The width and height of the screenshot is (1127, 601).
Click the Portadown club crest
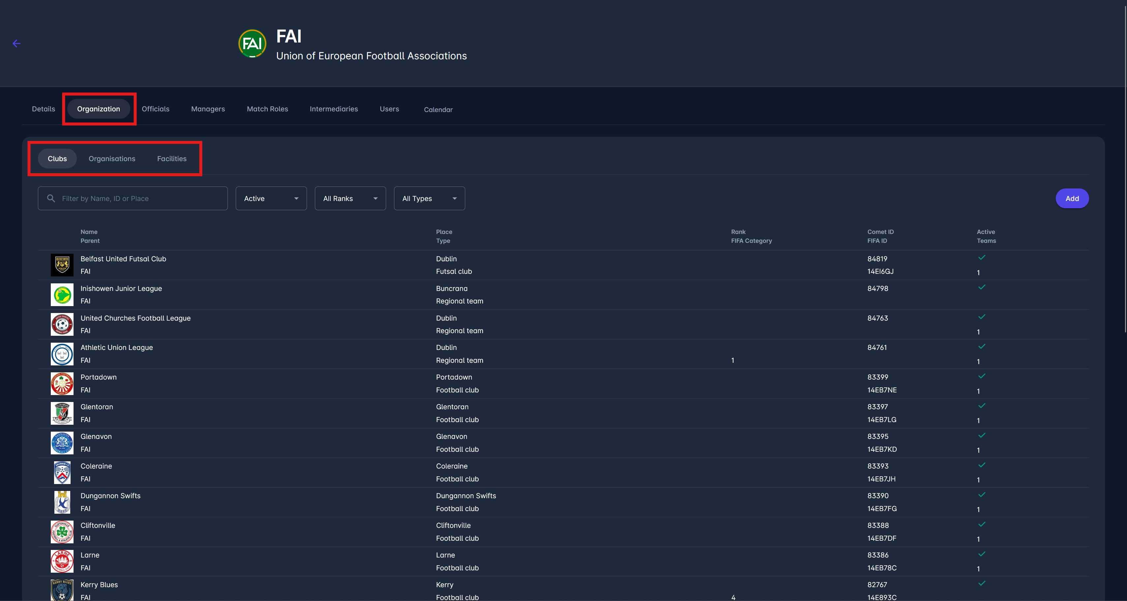pos(62,383)
